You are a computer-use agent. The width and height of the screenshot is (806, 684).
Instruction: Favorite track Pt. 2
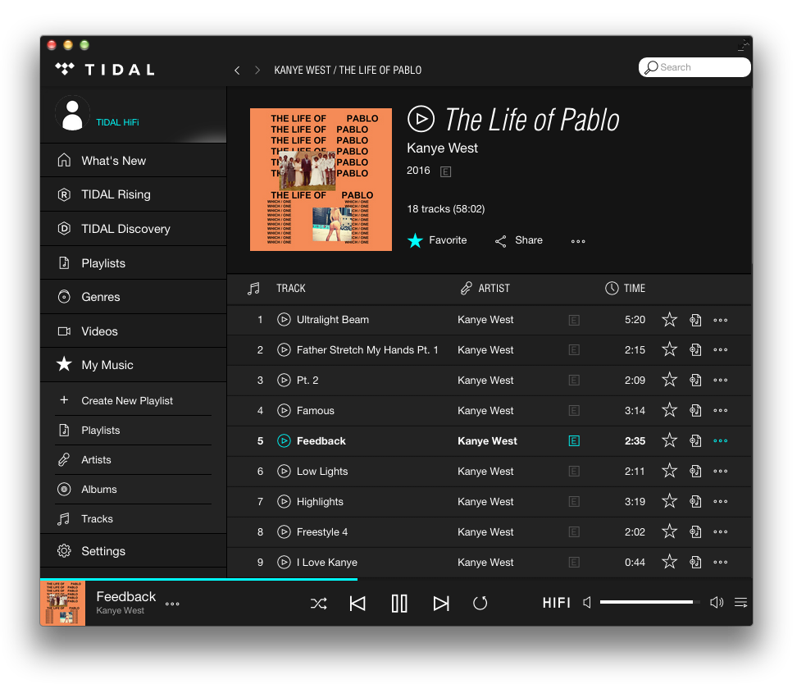point(669,381)
